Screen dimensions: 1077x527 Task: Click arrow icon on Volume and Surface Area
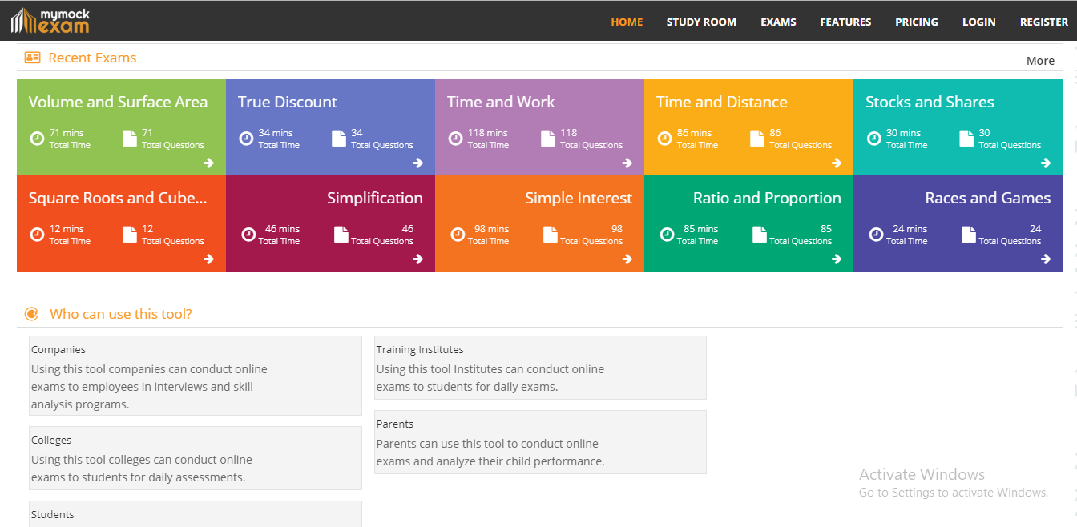(x=208, y=163)
